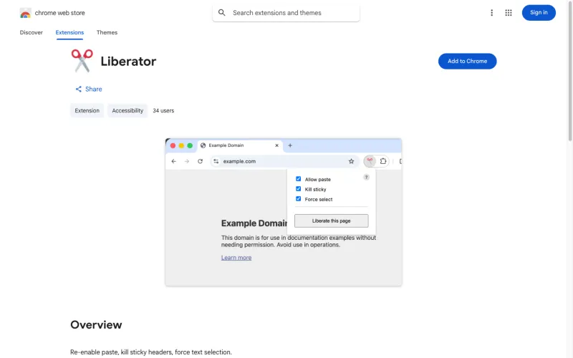Image resolution: width=573 pixels, height=358 pixels.
Task: Click bookmark star in the preview screenshot
Action: click(x=351, y=161)
